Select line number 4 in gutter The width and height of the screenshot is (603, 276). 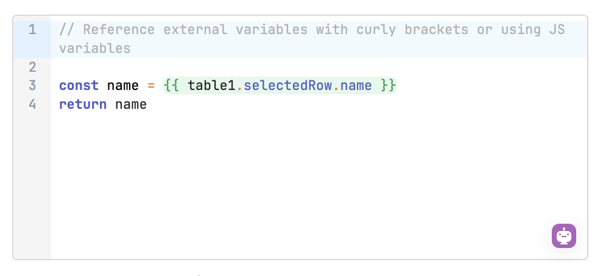click(x=32, y=104)
